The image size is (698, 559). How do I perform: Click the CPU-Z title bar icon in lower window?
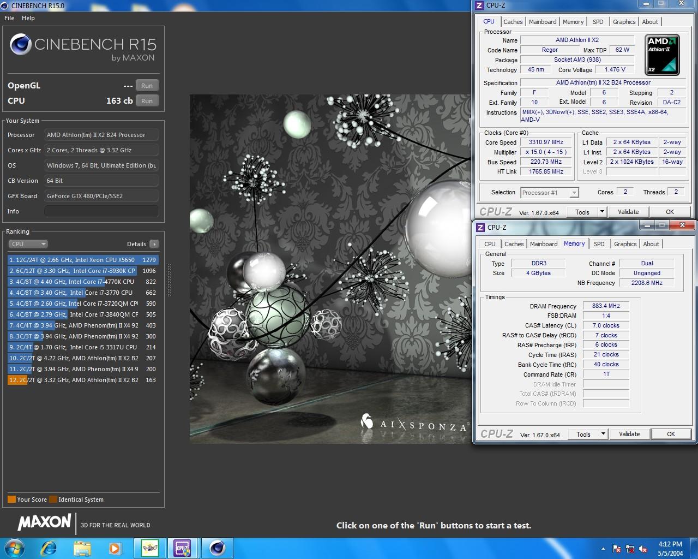480,227
